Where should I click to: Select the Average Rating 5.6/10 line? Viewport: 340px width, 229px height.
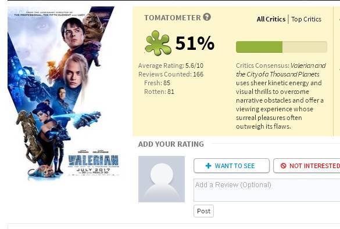tap(171, 66)
